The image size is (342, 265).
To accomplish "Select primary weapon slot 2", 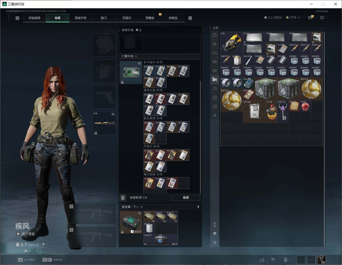I will 92,237.
